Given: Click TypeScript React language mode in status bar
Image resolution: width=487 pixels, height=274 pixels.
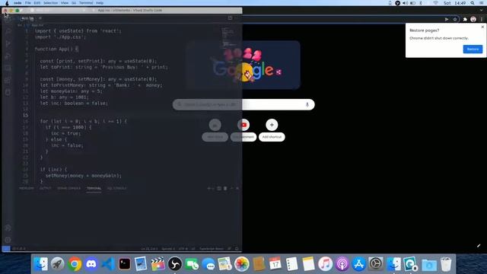Looking at the screenshot, I should coord(212,249).
